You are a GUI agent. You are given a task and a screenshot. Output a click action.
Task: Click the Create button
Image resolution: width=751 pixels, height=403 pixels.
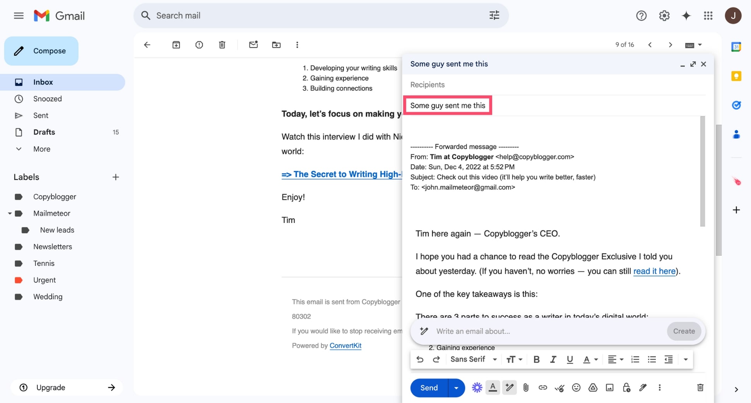(684, 332)
